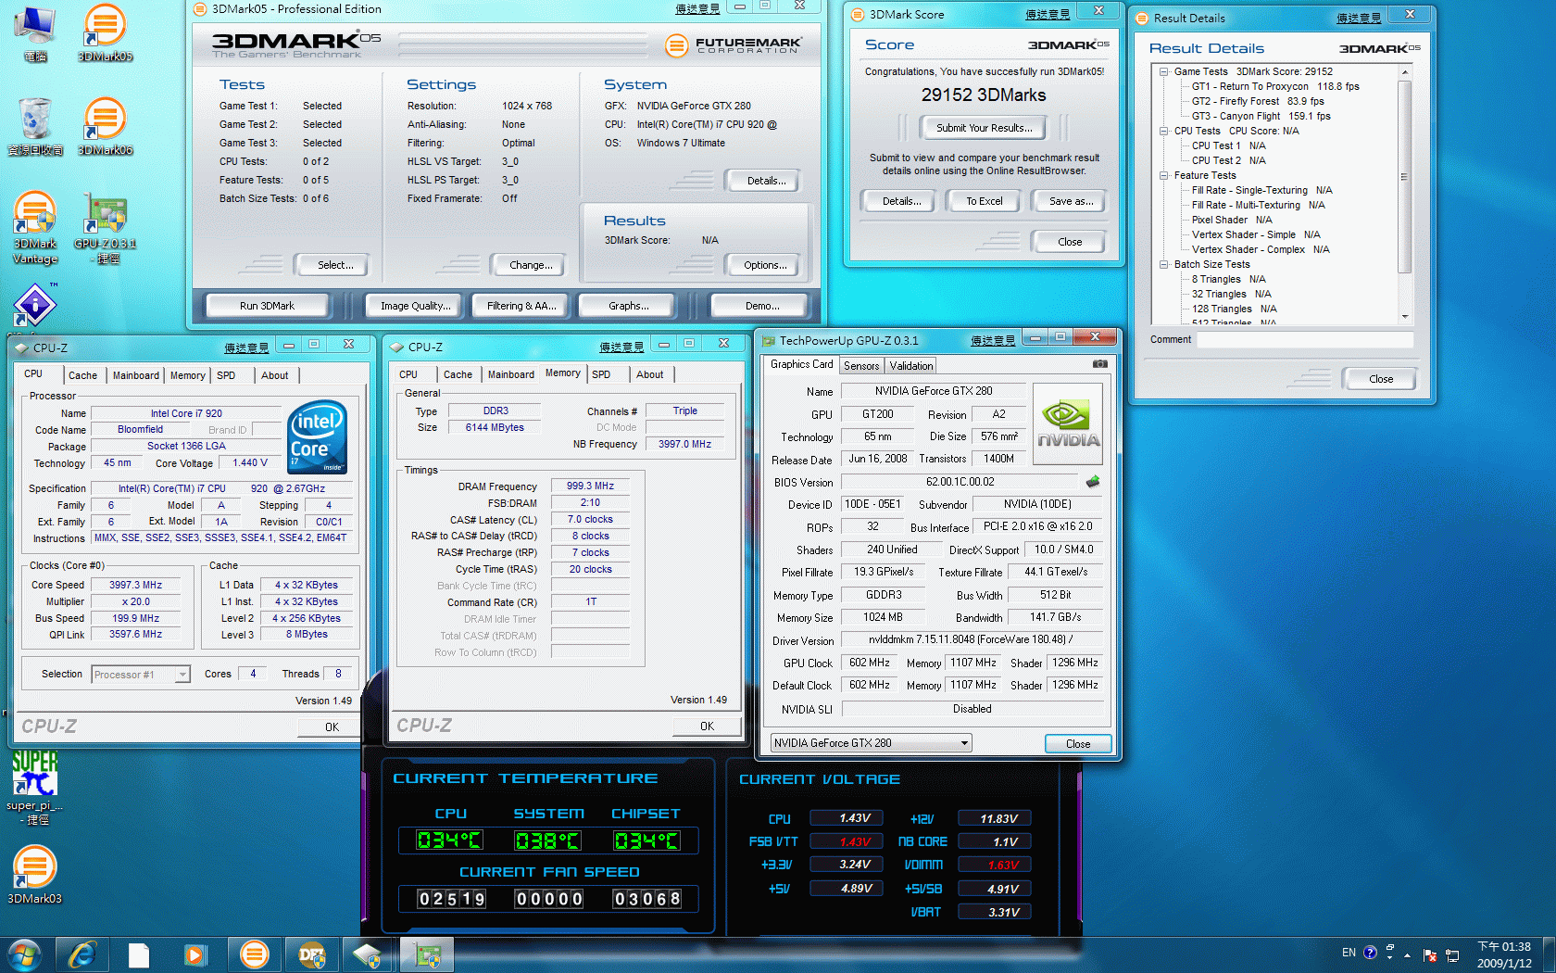Export results with To Excel button

984,201
